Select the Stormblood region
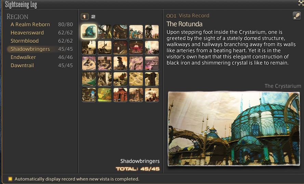This screenshot has width=304, height=184. coord(25,41)
